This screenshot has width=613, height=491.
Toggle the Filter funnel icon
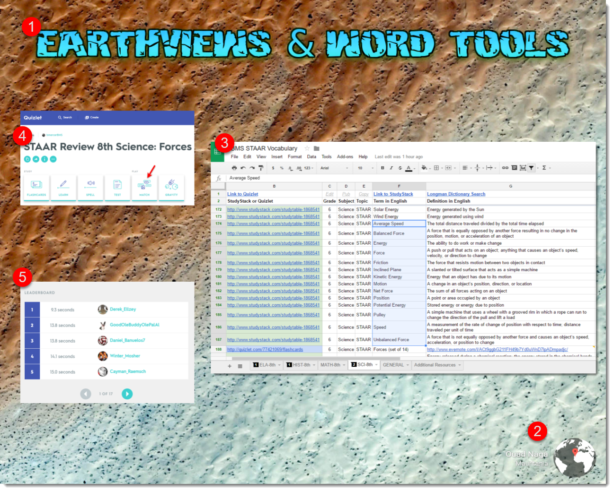531,168
